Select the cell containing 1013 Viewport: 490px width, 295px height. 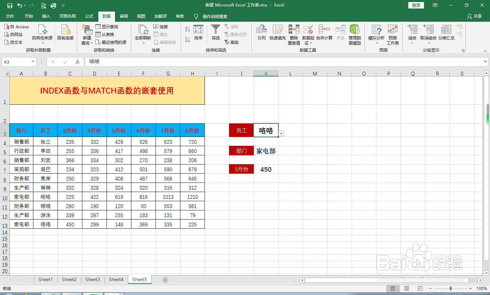(168, 197)
